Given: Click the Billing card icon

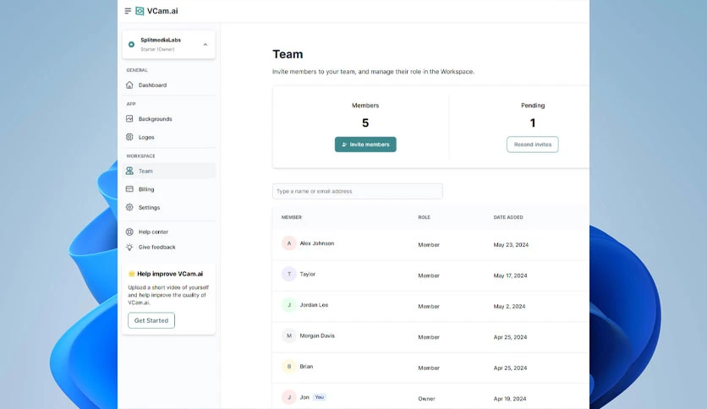Looking at the screenshot, I should (x=129, y=188).
